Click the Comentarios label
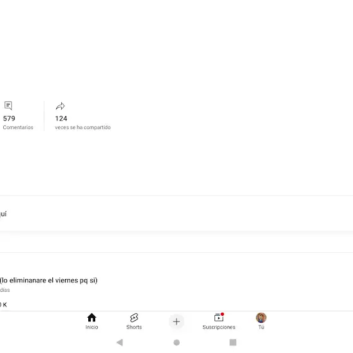Screen dimensions: 353x353 click(x=18, y=127)
